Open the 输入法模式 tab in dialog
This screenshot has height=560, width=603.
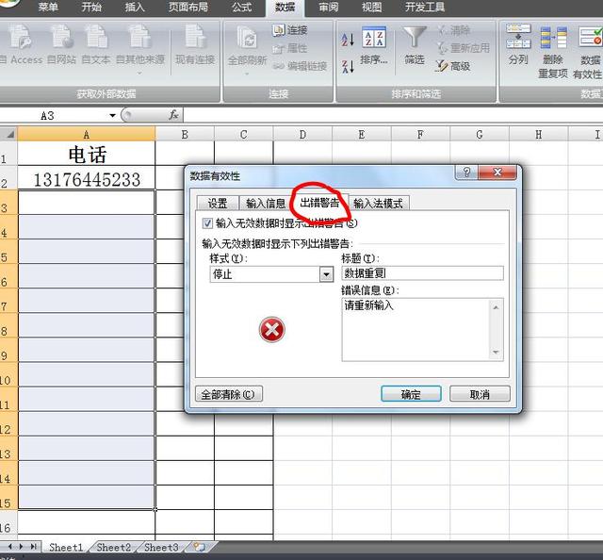pyautogui.click(x=379, y=204)
